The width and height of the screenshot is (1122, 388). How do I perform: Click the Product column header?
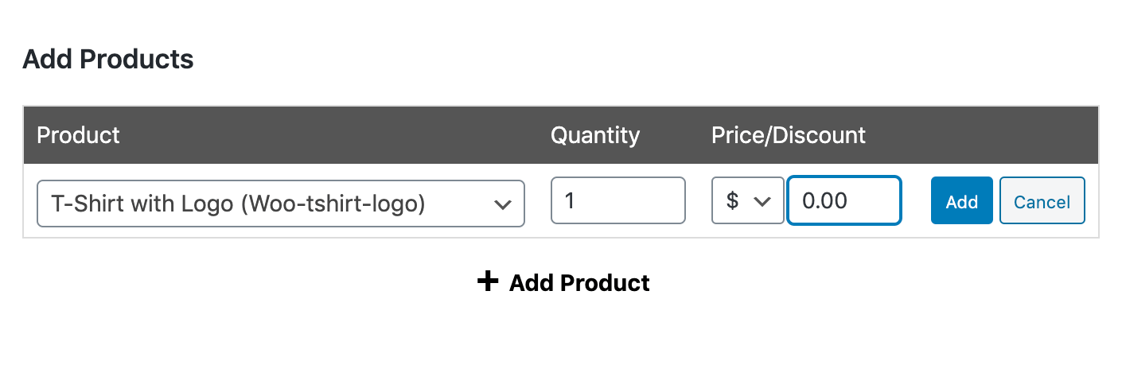coord(78,135)
